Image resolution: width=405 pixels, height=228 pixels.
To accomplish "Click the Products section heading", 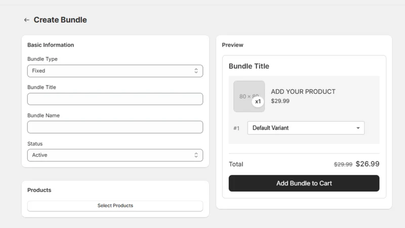I will pos(39,190).
